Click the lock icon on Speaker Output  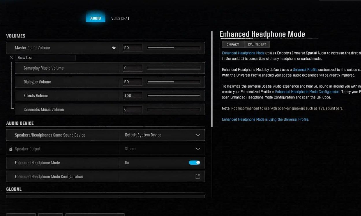click(10, 149)
